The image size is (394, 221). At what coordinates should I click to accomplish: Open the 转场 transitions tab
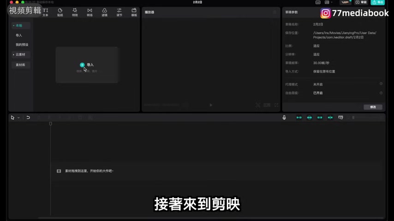point(90,12)
